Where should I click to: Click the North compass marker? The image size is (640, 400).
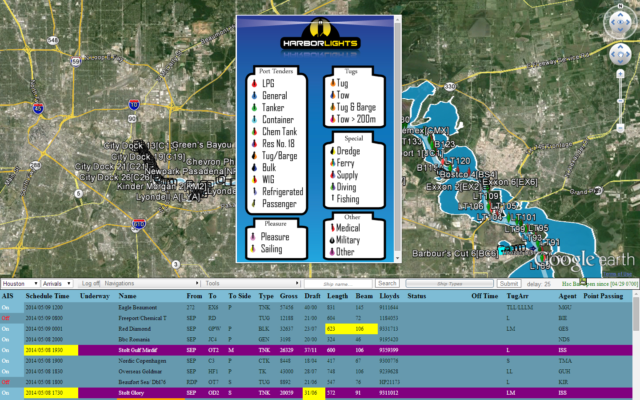[620, 6]
